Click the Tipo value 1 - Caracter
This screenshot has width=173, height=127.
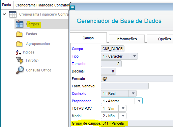point(113,56)
